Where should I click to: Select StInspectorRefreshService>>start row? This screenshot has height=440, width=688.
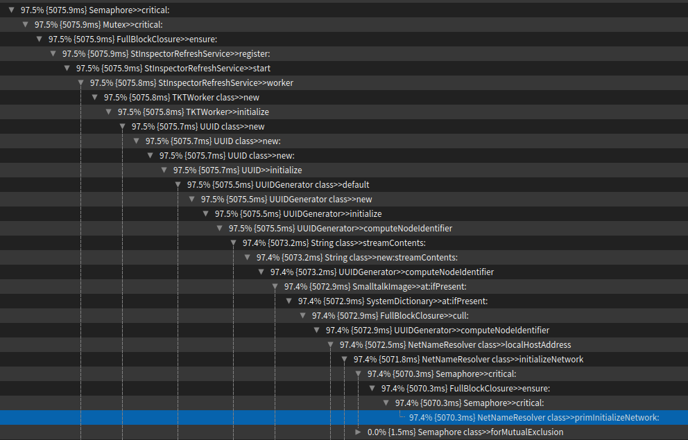click(344, 68)
